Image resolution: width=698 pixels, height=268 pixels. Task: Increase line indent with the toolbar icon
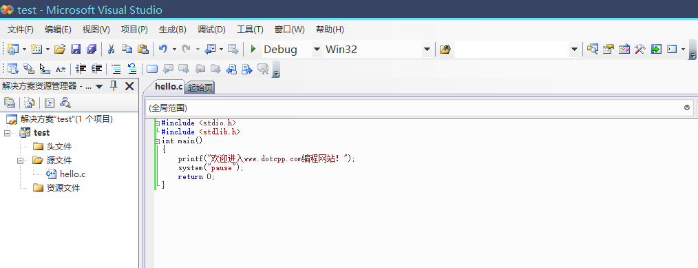click(x=96, y=69)
